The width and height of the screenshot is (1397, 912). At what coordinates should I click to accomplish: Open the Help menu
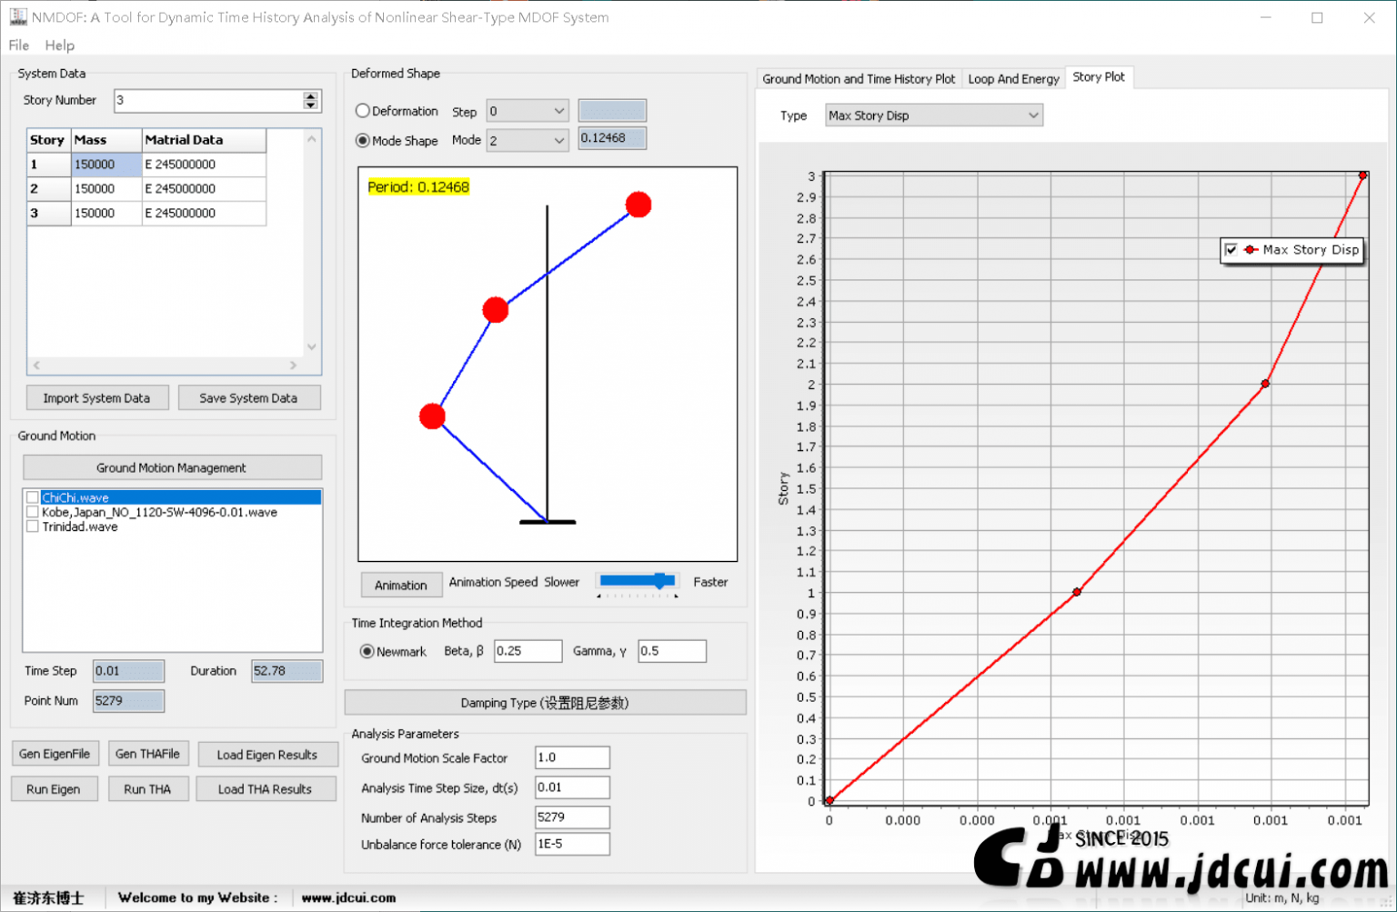59,45
